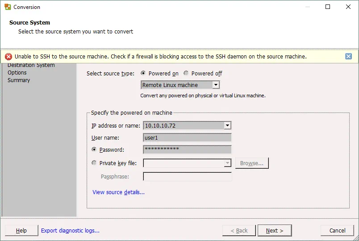Open Help for the wizard
This screenshot has height=241, width=359.
21,231
